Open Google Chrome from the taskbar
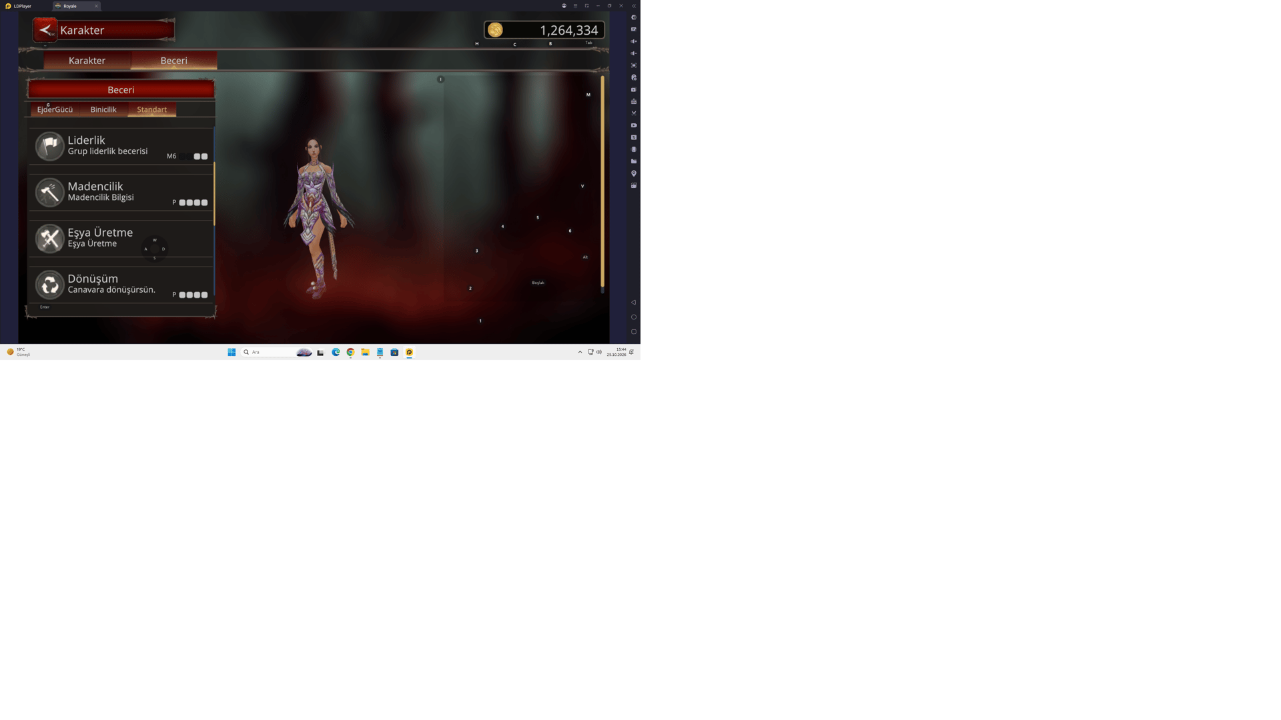Image resolution: width=1281 pixels, height=720 pixels. point(350,352)
